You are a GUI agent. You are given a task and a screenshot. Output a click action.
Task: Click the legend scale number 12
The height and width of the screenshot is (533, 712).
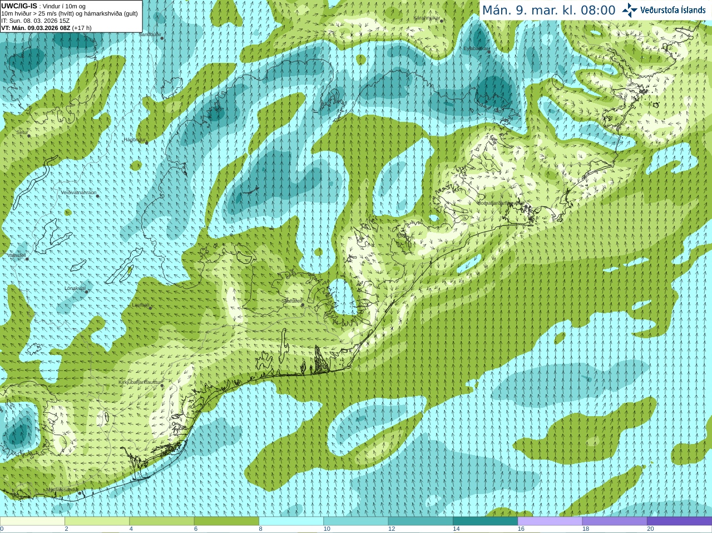392,529
